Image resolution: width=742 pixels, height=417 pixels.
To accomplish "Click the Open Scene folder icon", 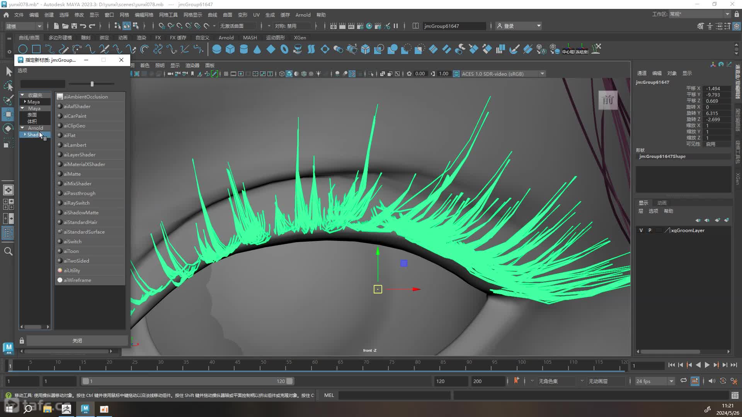I will (65, 26).
